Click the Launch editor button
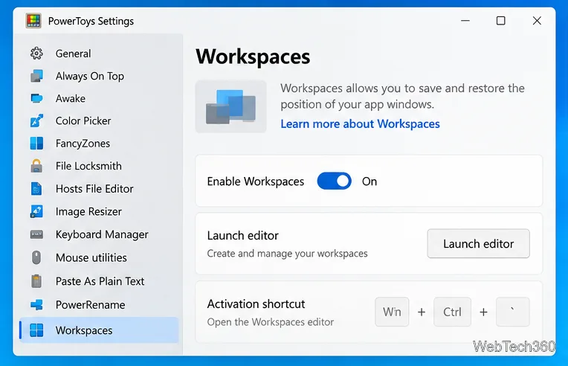The width and height of the screenshot is (568, 366). (478, 243)
